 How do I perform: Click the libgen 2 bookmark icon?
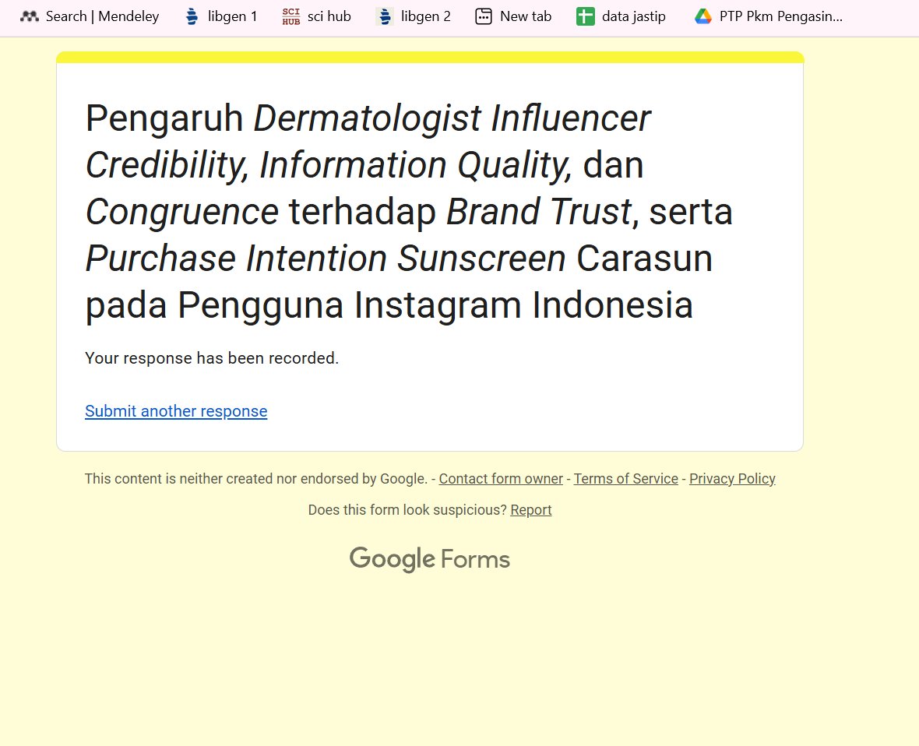click(385, 16)
